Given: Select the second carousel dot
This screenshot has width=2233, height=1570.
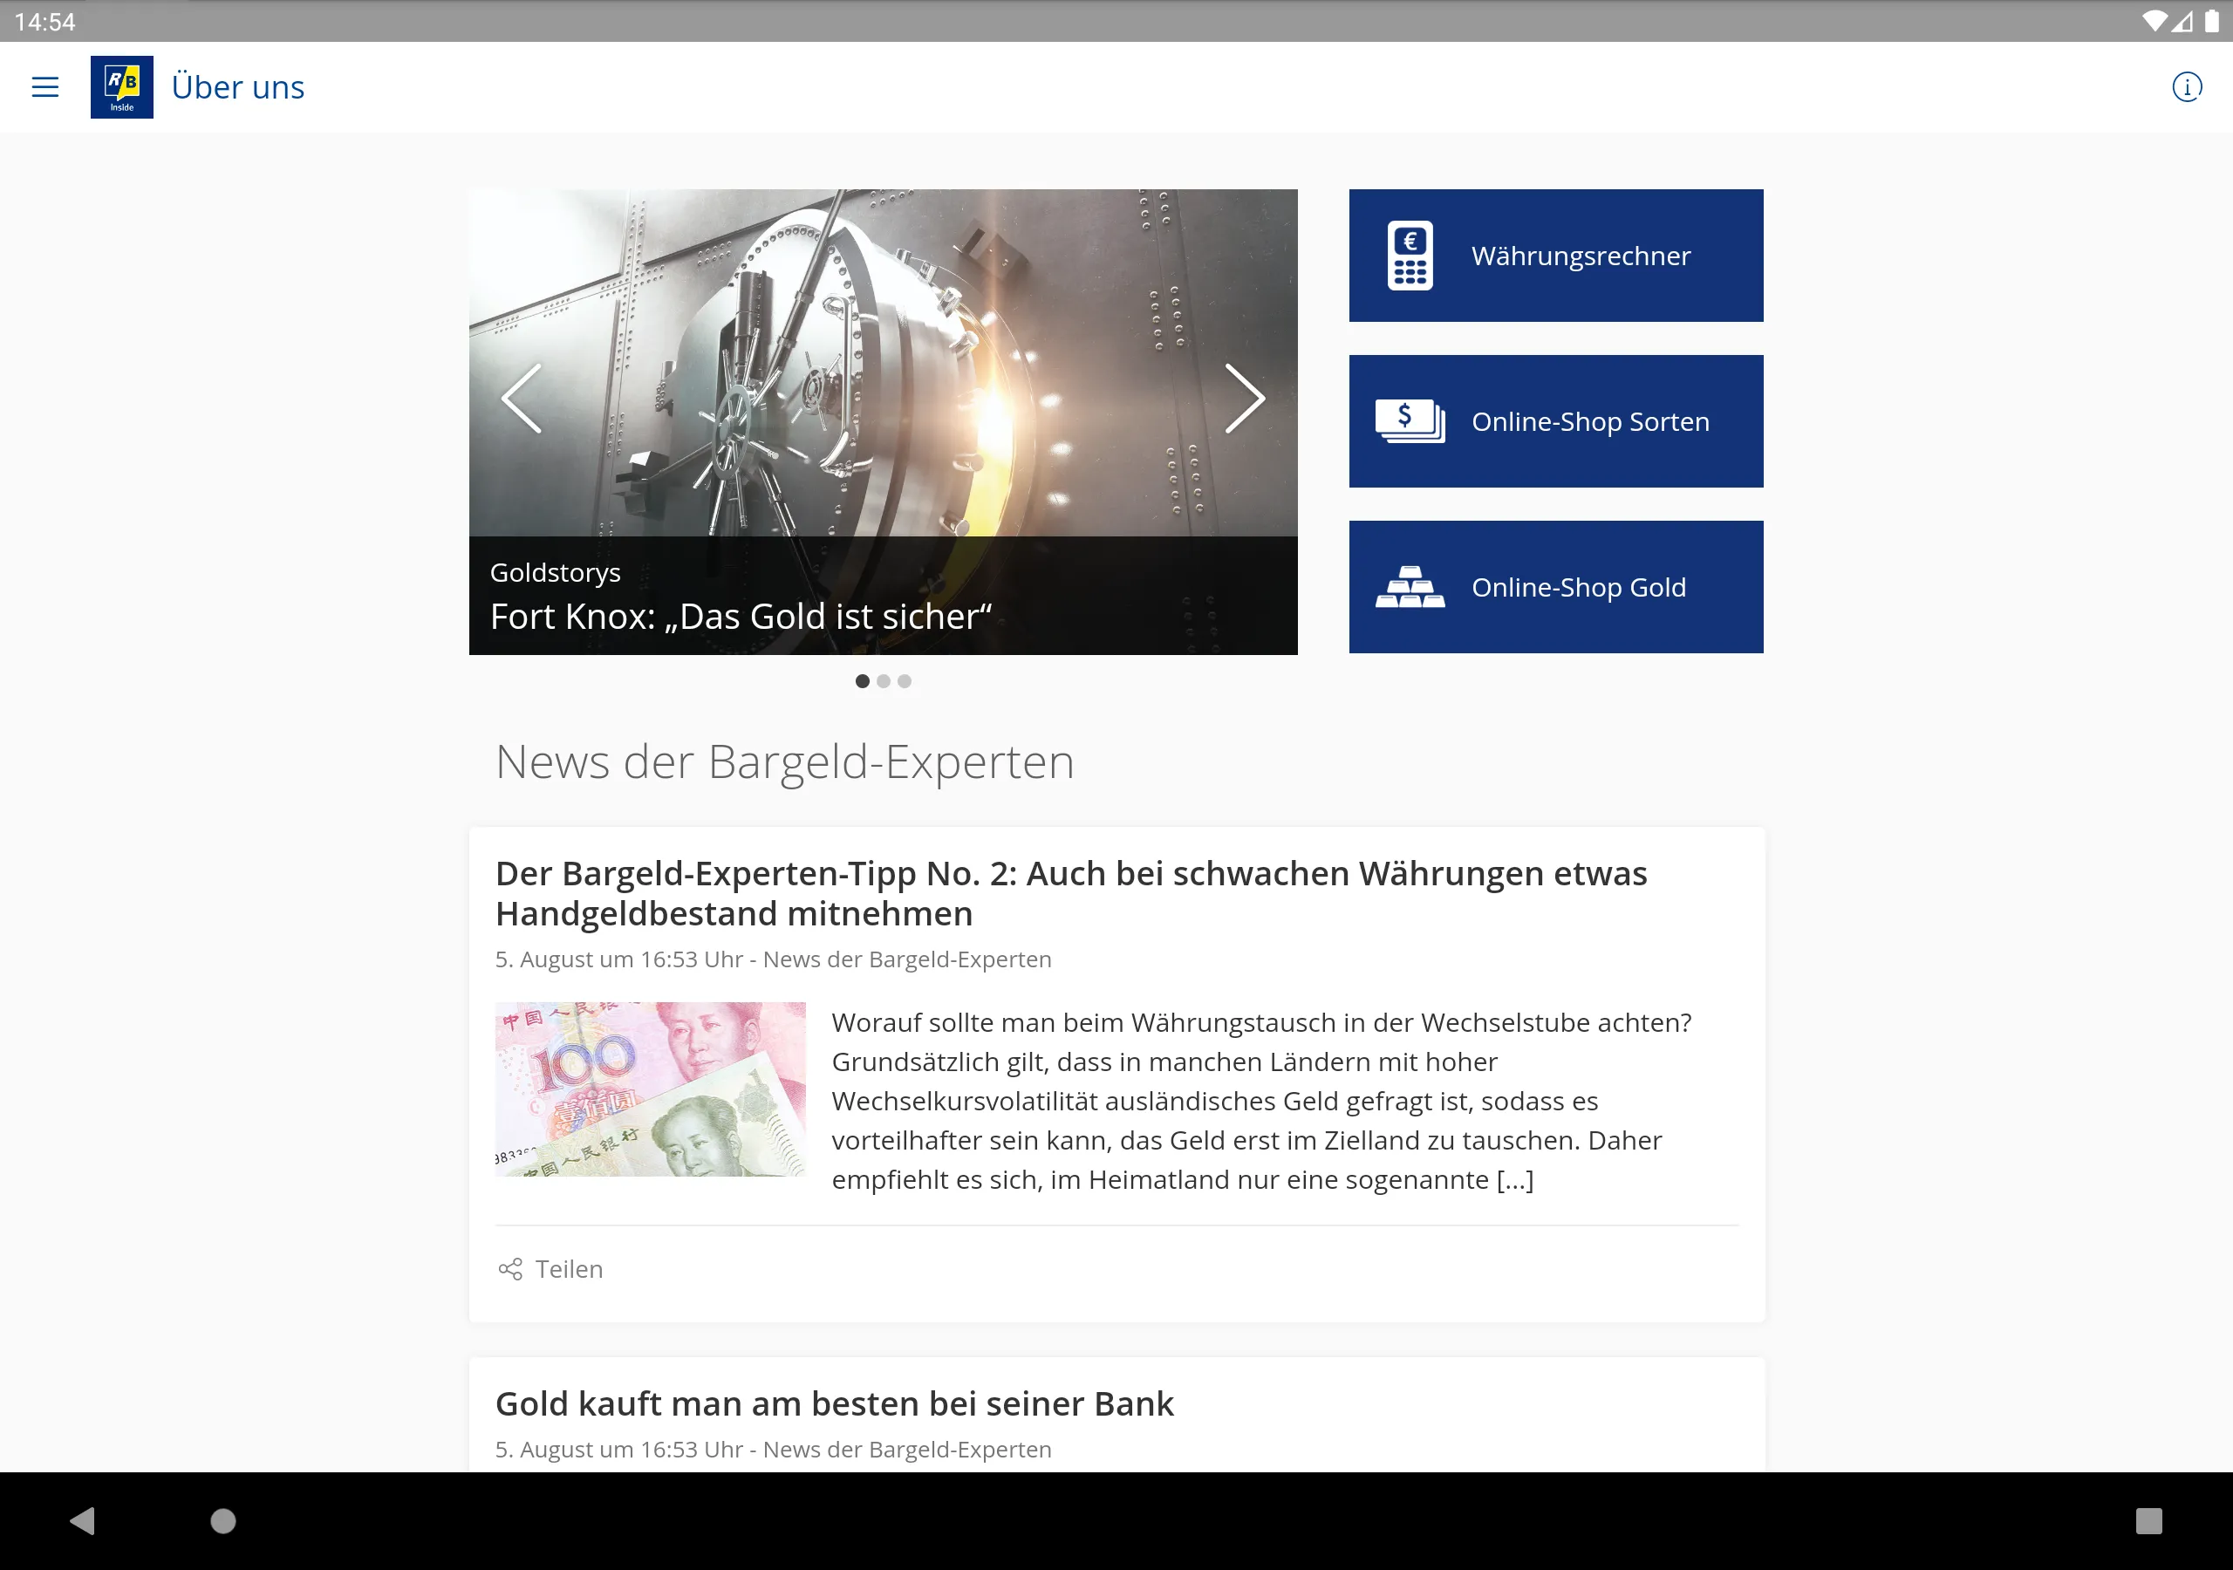Looking at the screenshot, I should 883,681.
